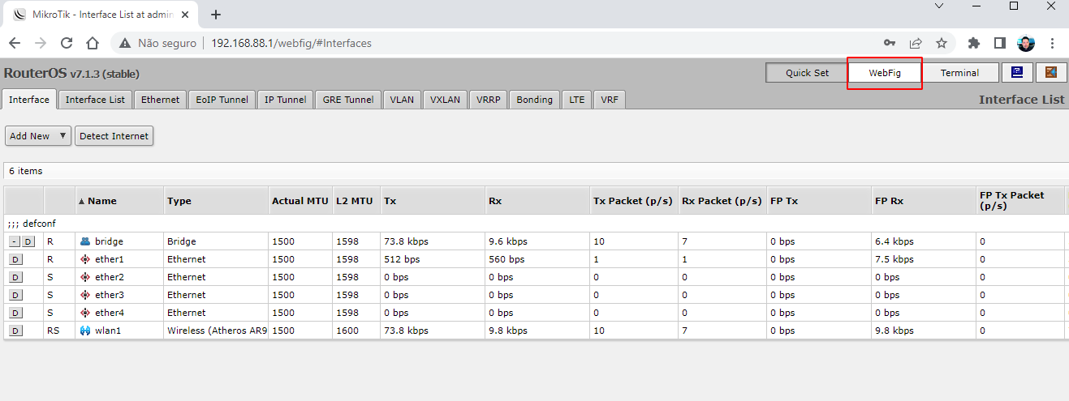The image size is (1069, 401).
Task: Click the Wireless (Atheros AR9 type cell
Action: 217,331
